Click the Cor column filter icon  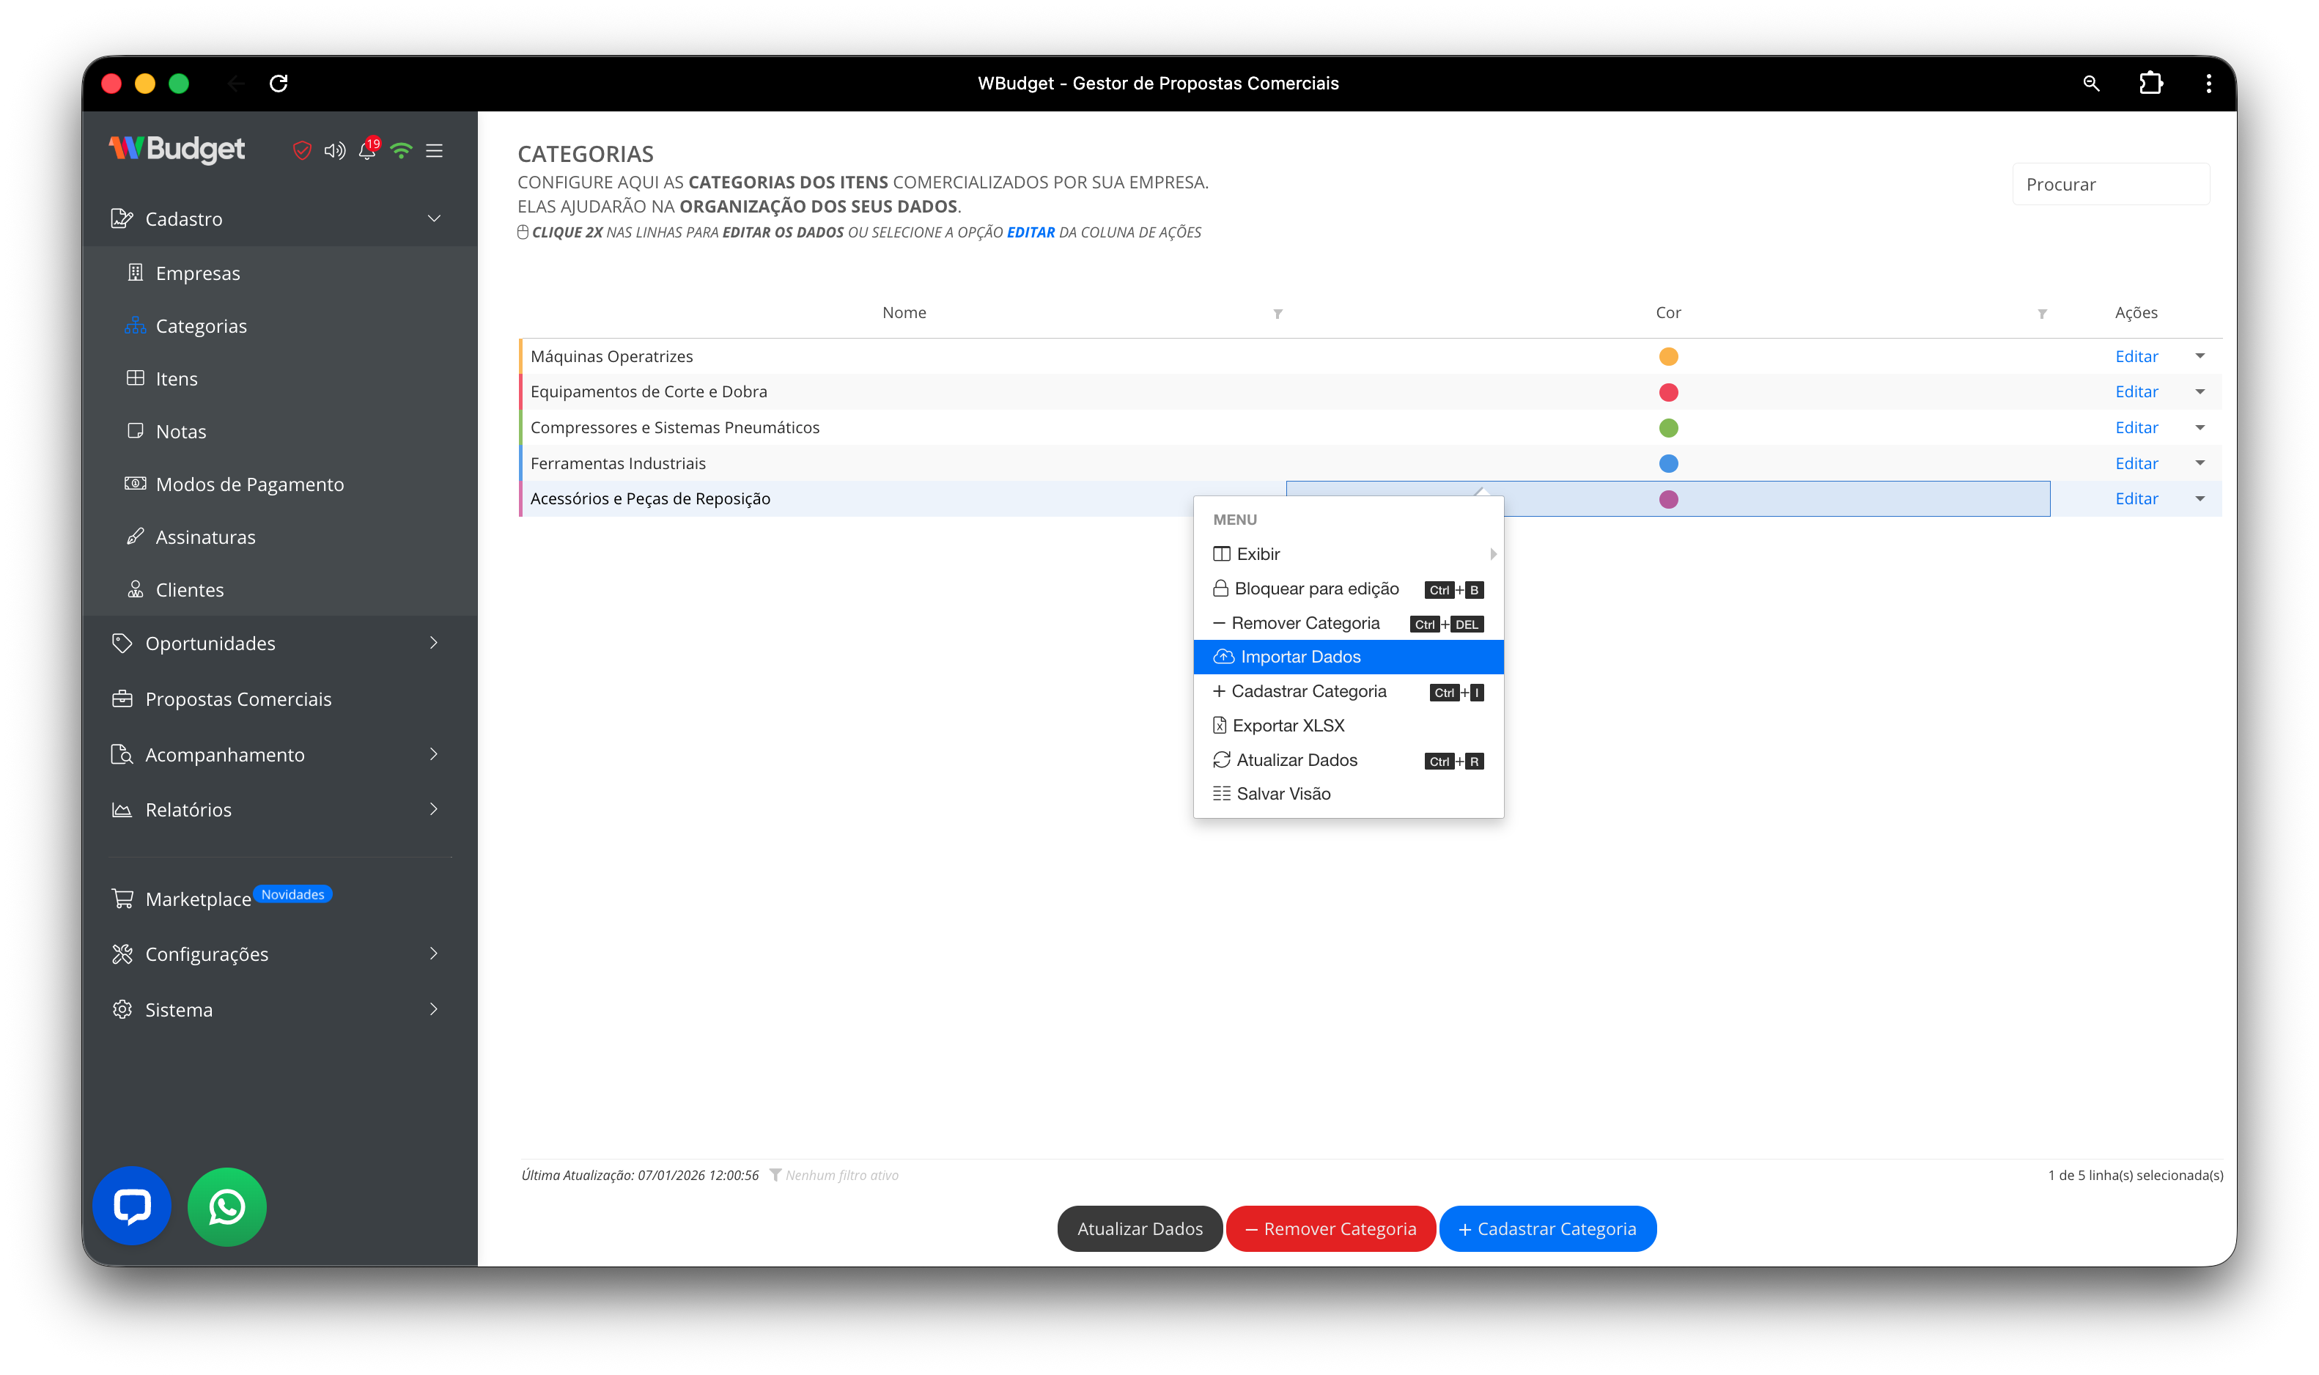coord(2042,314)
